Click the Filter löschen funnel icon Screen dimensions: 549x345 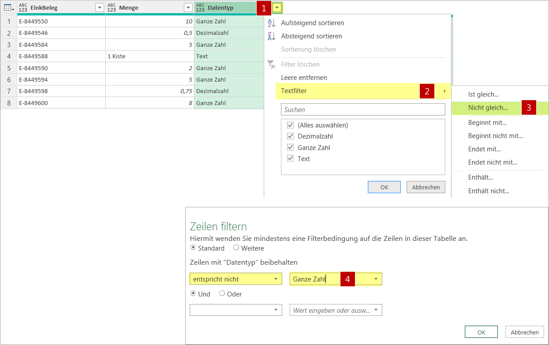click(x=272, y=64)
